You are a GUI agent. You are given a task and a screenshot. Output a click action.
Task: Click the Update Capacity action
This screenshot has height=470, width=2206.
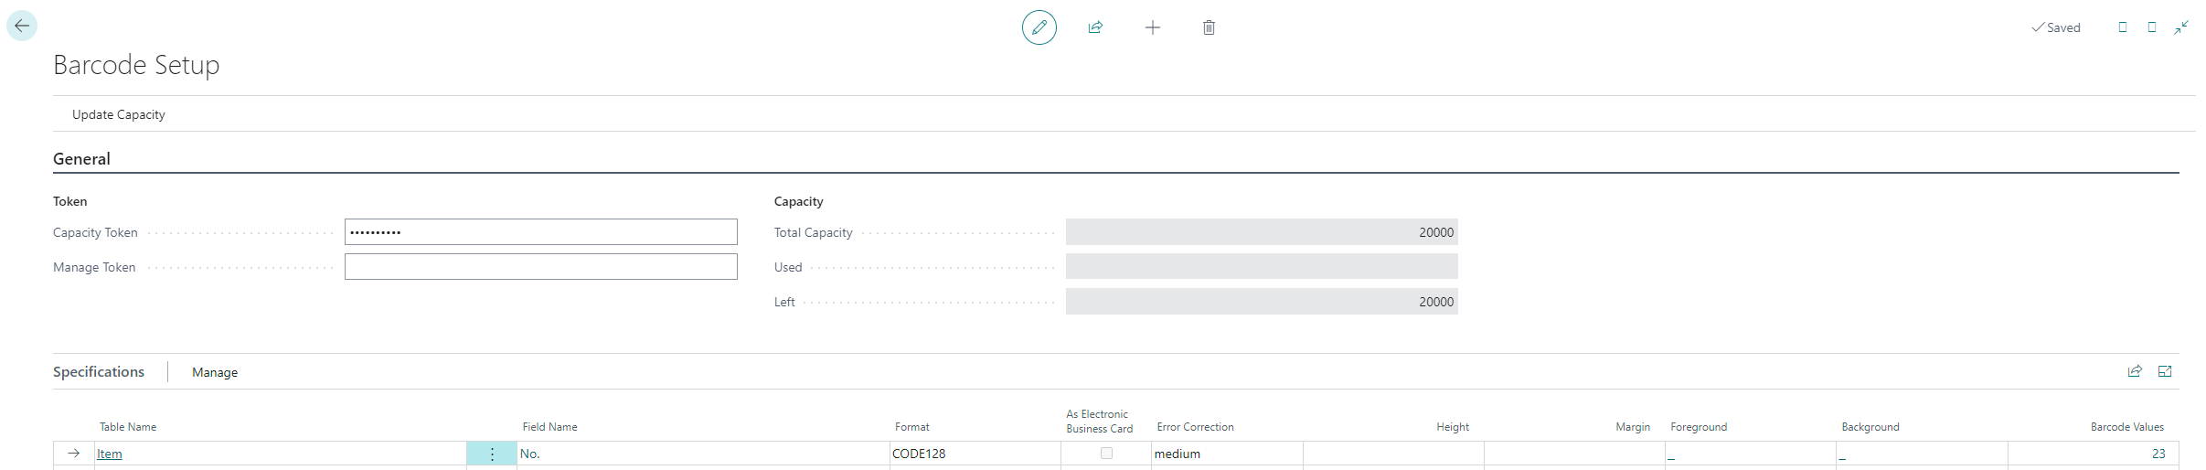pyautogui.click(x=119, y=114)
